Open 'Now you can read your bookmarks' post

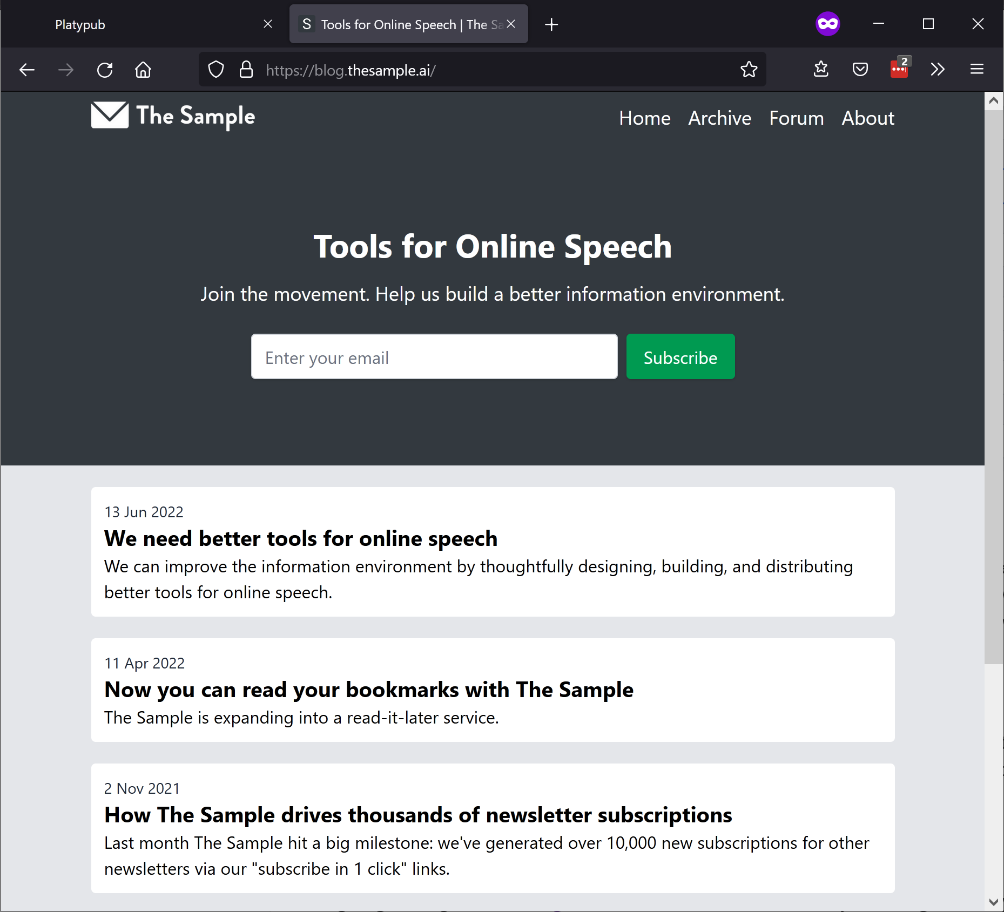click(369, 690)
